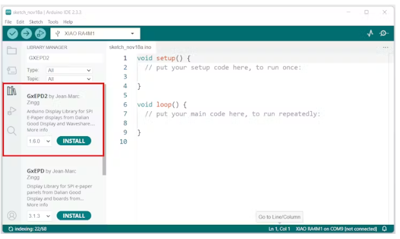Select the sketch_nov18a.ino editor tab

pyautogui.click(x=130, y=47)
